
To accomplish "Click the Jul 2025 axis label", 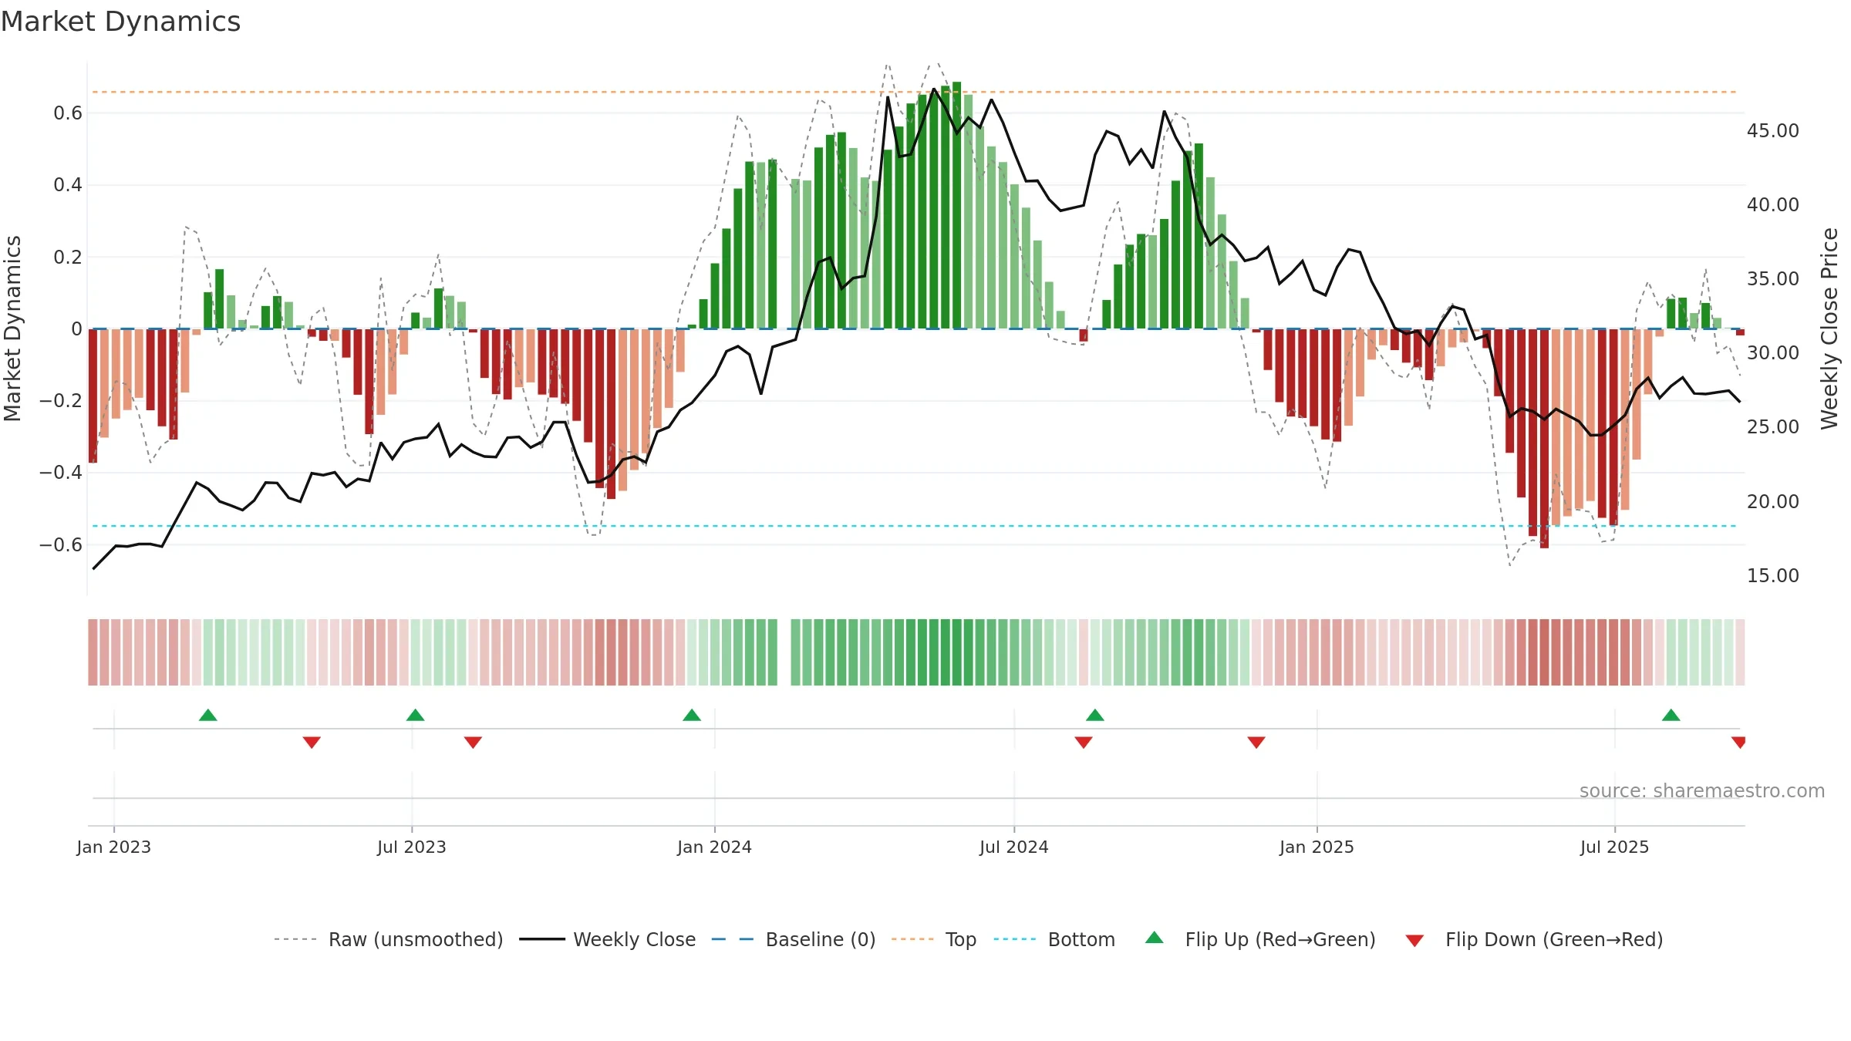I will (1615, 847).
